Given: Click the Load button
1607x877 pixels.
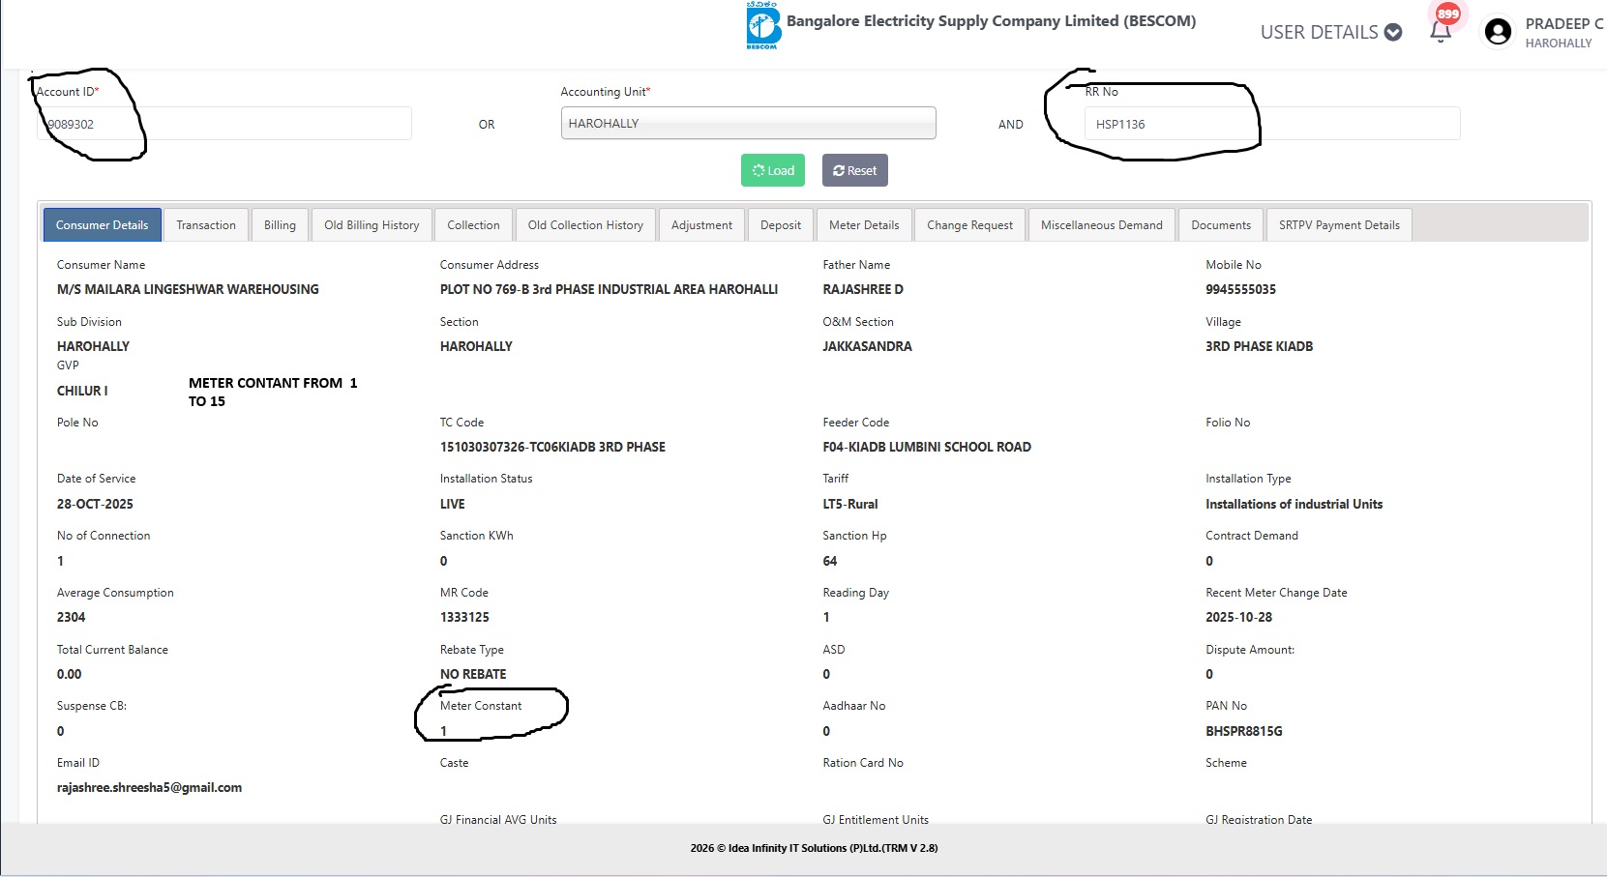Looking at the screenshot, I should pos(773,170).
